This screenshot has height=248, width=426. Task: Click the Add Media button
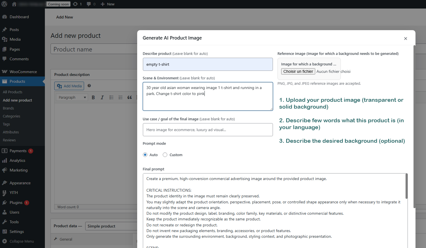click(69, 86)
